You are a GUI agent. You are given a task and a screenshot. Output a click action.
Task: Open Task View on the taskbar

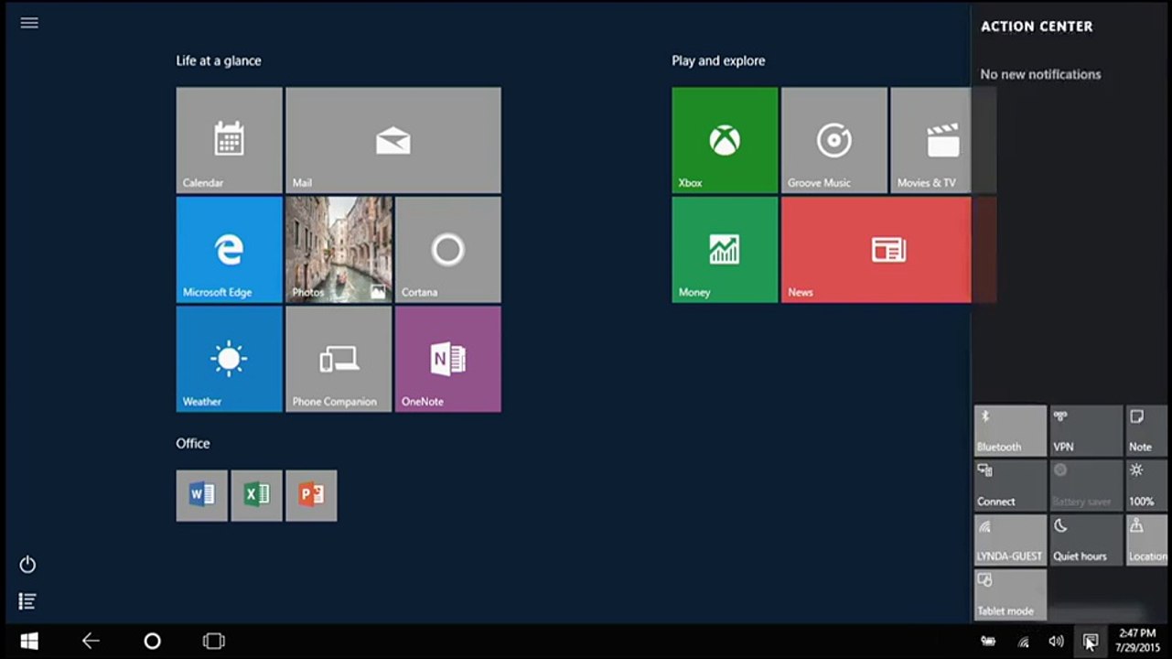point(213,642)
